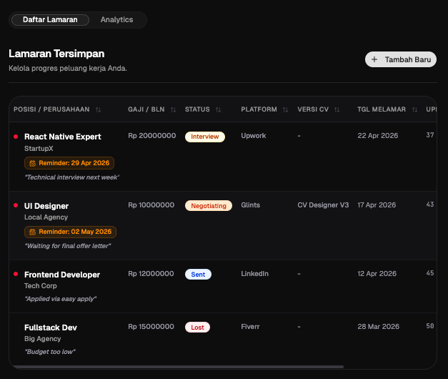Click the Upwork platform cell
Screen dimensions: 448x379
(x=254, y=136)
